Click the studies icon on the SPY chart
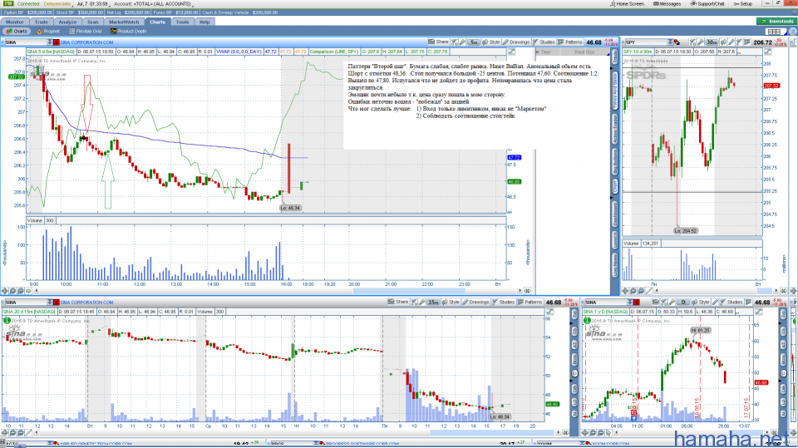This screenshot has height=448, width=798. (x=741, y=42)
